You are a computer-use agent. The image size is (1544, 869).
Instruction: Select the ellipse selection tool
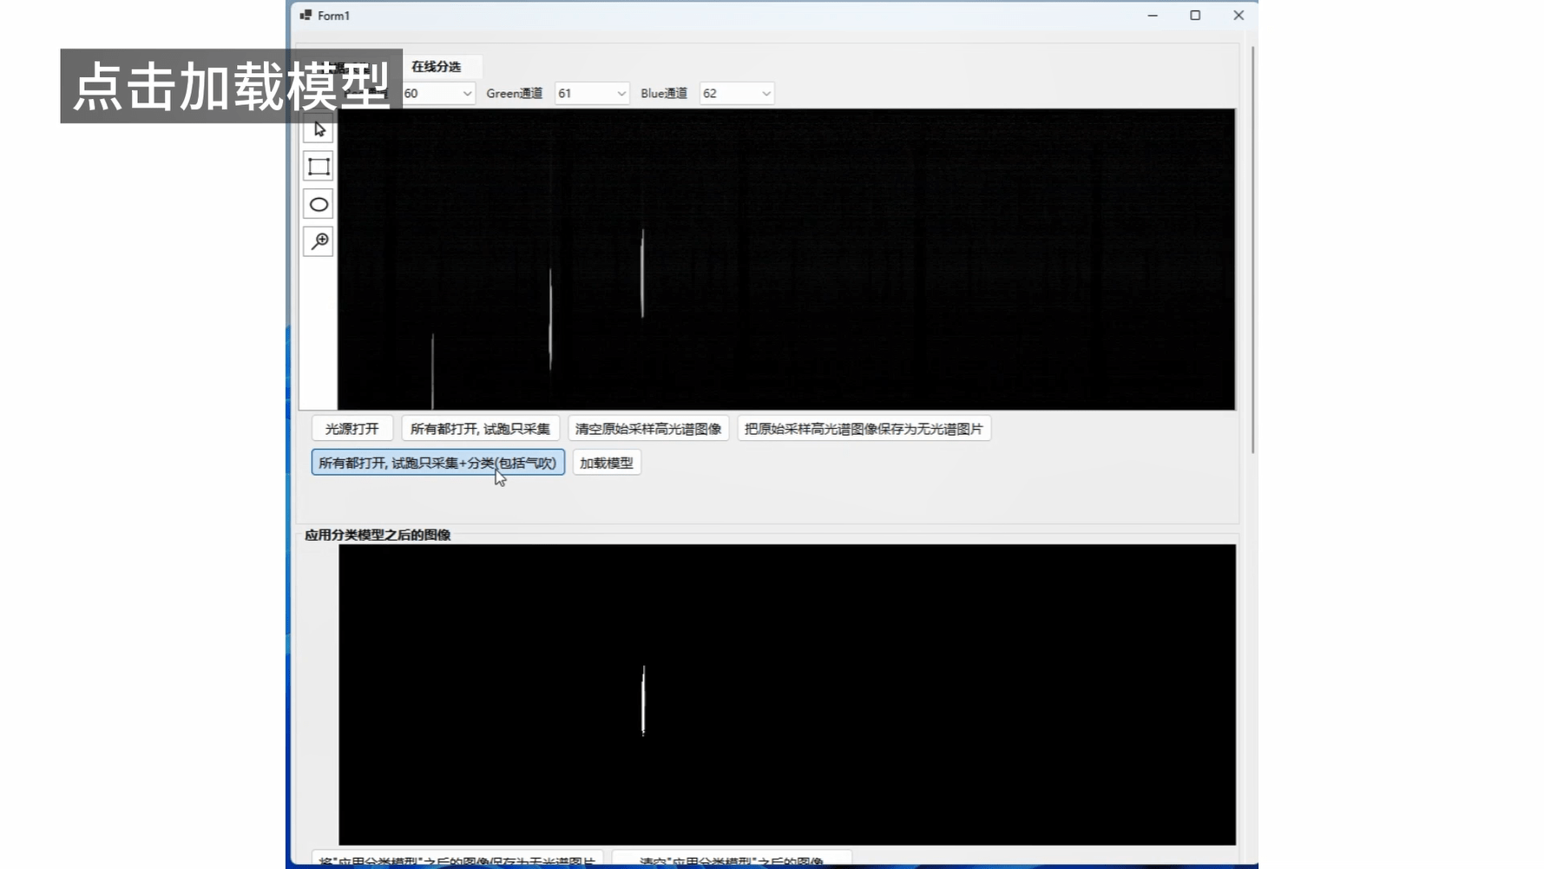coord(319,204)
